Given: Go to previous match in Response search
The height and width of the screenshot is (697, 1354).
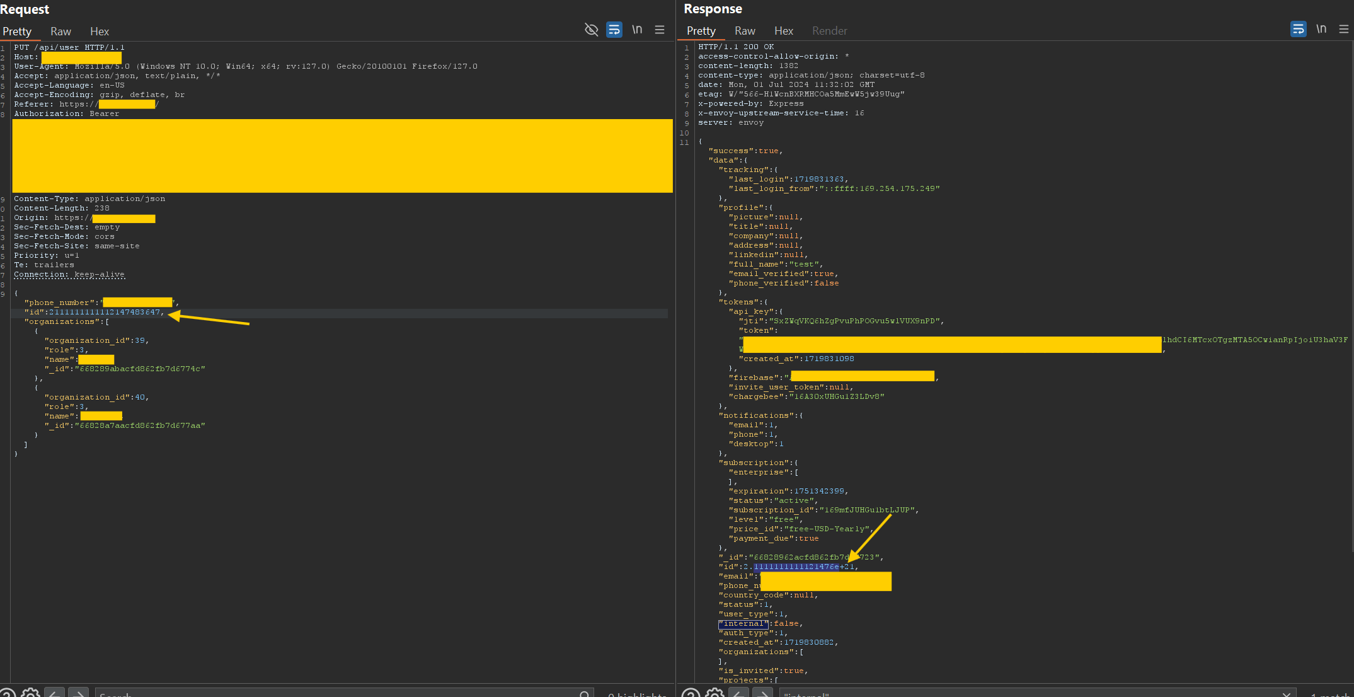Looking at the screenshot, I should pos(739,693).
